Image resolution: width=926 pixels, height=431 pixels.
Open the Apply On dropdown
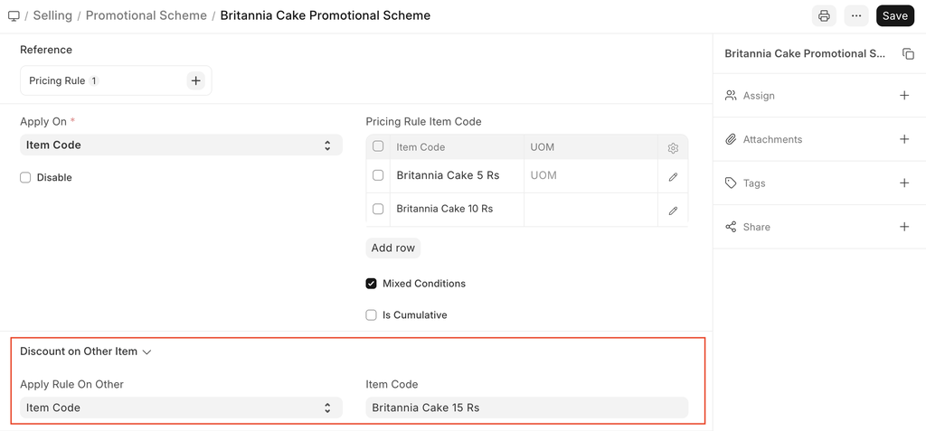(181, 145)
